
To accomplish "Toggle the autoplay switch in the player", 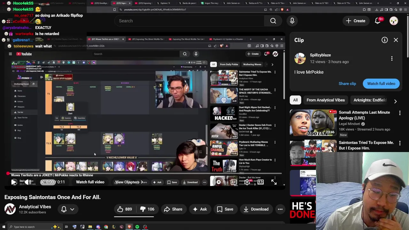I will [219, 182].
